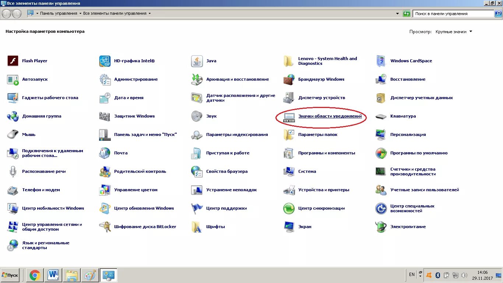The width and height of the screenshot is (503, 283).
Task: Open the Гаджеты рабочего стола icon
Action: [13, 98]
